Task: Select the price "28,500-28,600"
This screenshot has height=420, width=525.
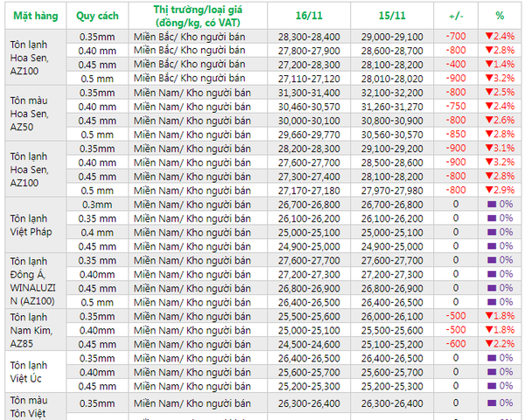Action: [392, 163]
